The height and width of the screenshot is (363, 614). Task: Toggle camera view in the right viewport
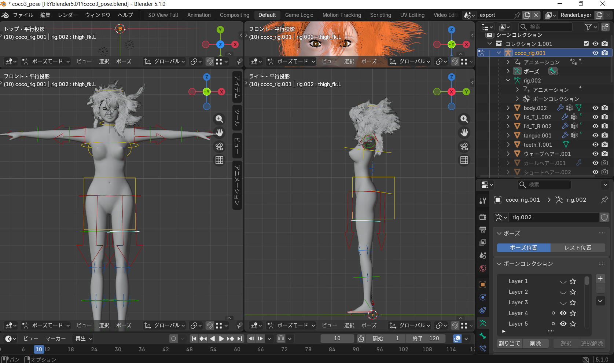click(x=464, y=147)
